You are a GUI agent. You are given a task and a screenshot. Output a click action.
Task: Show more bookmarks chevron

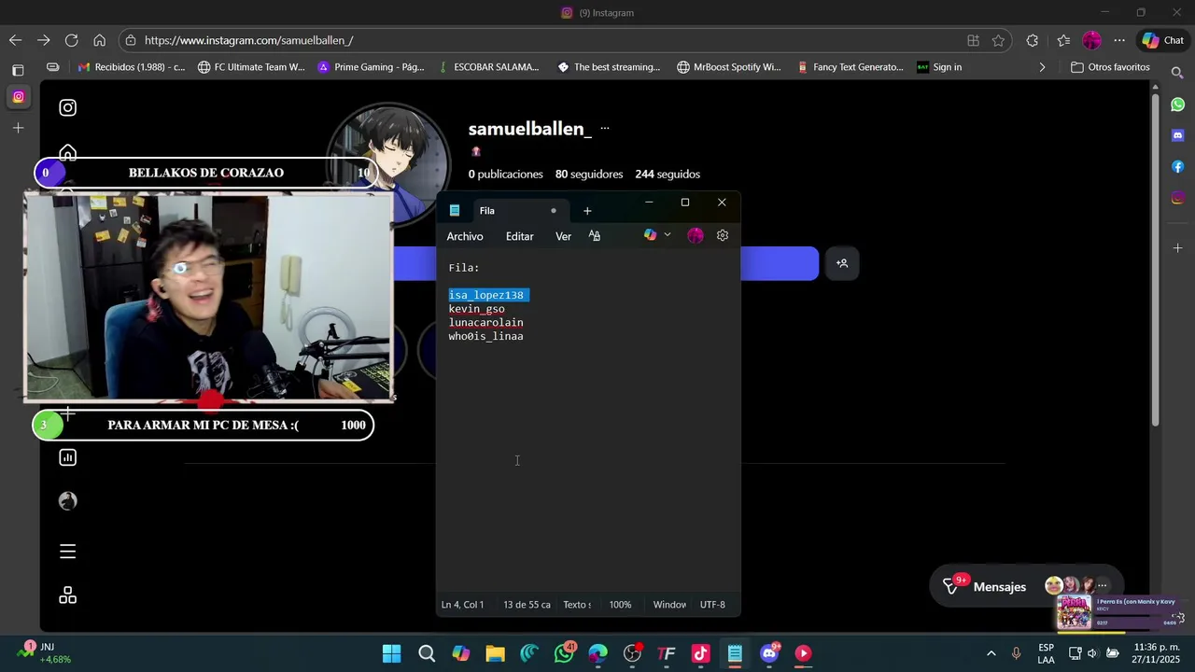point(1042,67)
